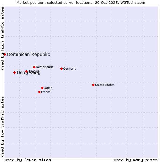Click the 'Netherlands' text label

[x=45, y=67]
